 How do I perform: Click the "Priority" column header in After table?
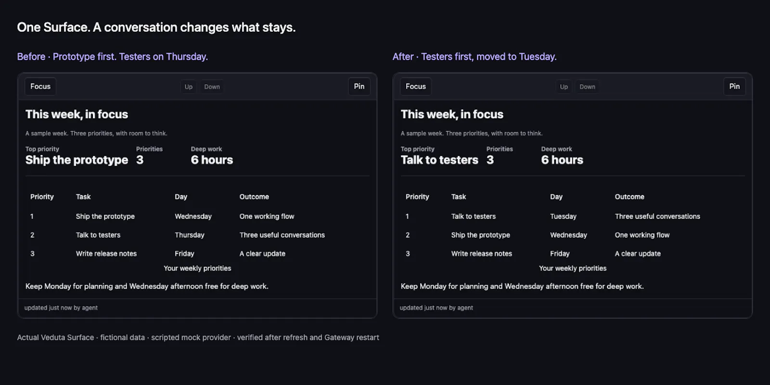(x=417, y=197)
